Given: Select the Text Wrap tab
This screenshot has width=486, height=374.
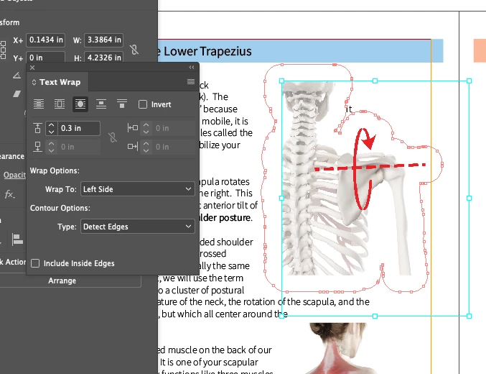Looking at the screenshot, I should (57, 82).
